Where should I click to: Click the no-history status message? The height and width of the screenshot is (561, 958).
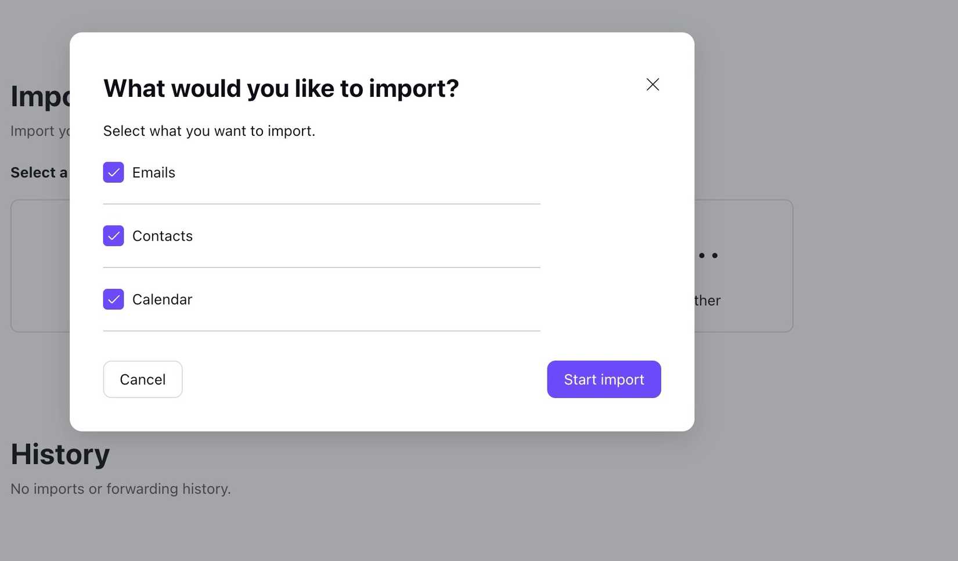120,488
